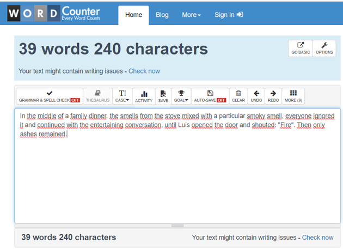343x249 pixels.
Task: Click the word "Luis" in the text
Action: pos(184,125)
